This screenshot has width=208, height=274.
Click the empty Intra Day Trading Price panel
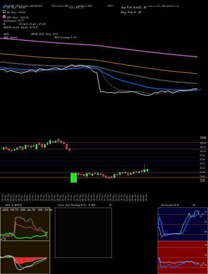click(x=83, y=232)
